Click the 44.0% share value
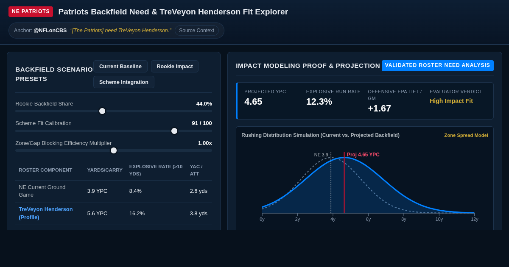This screenshot has height=267, width=509. (204, 104)
